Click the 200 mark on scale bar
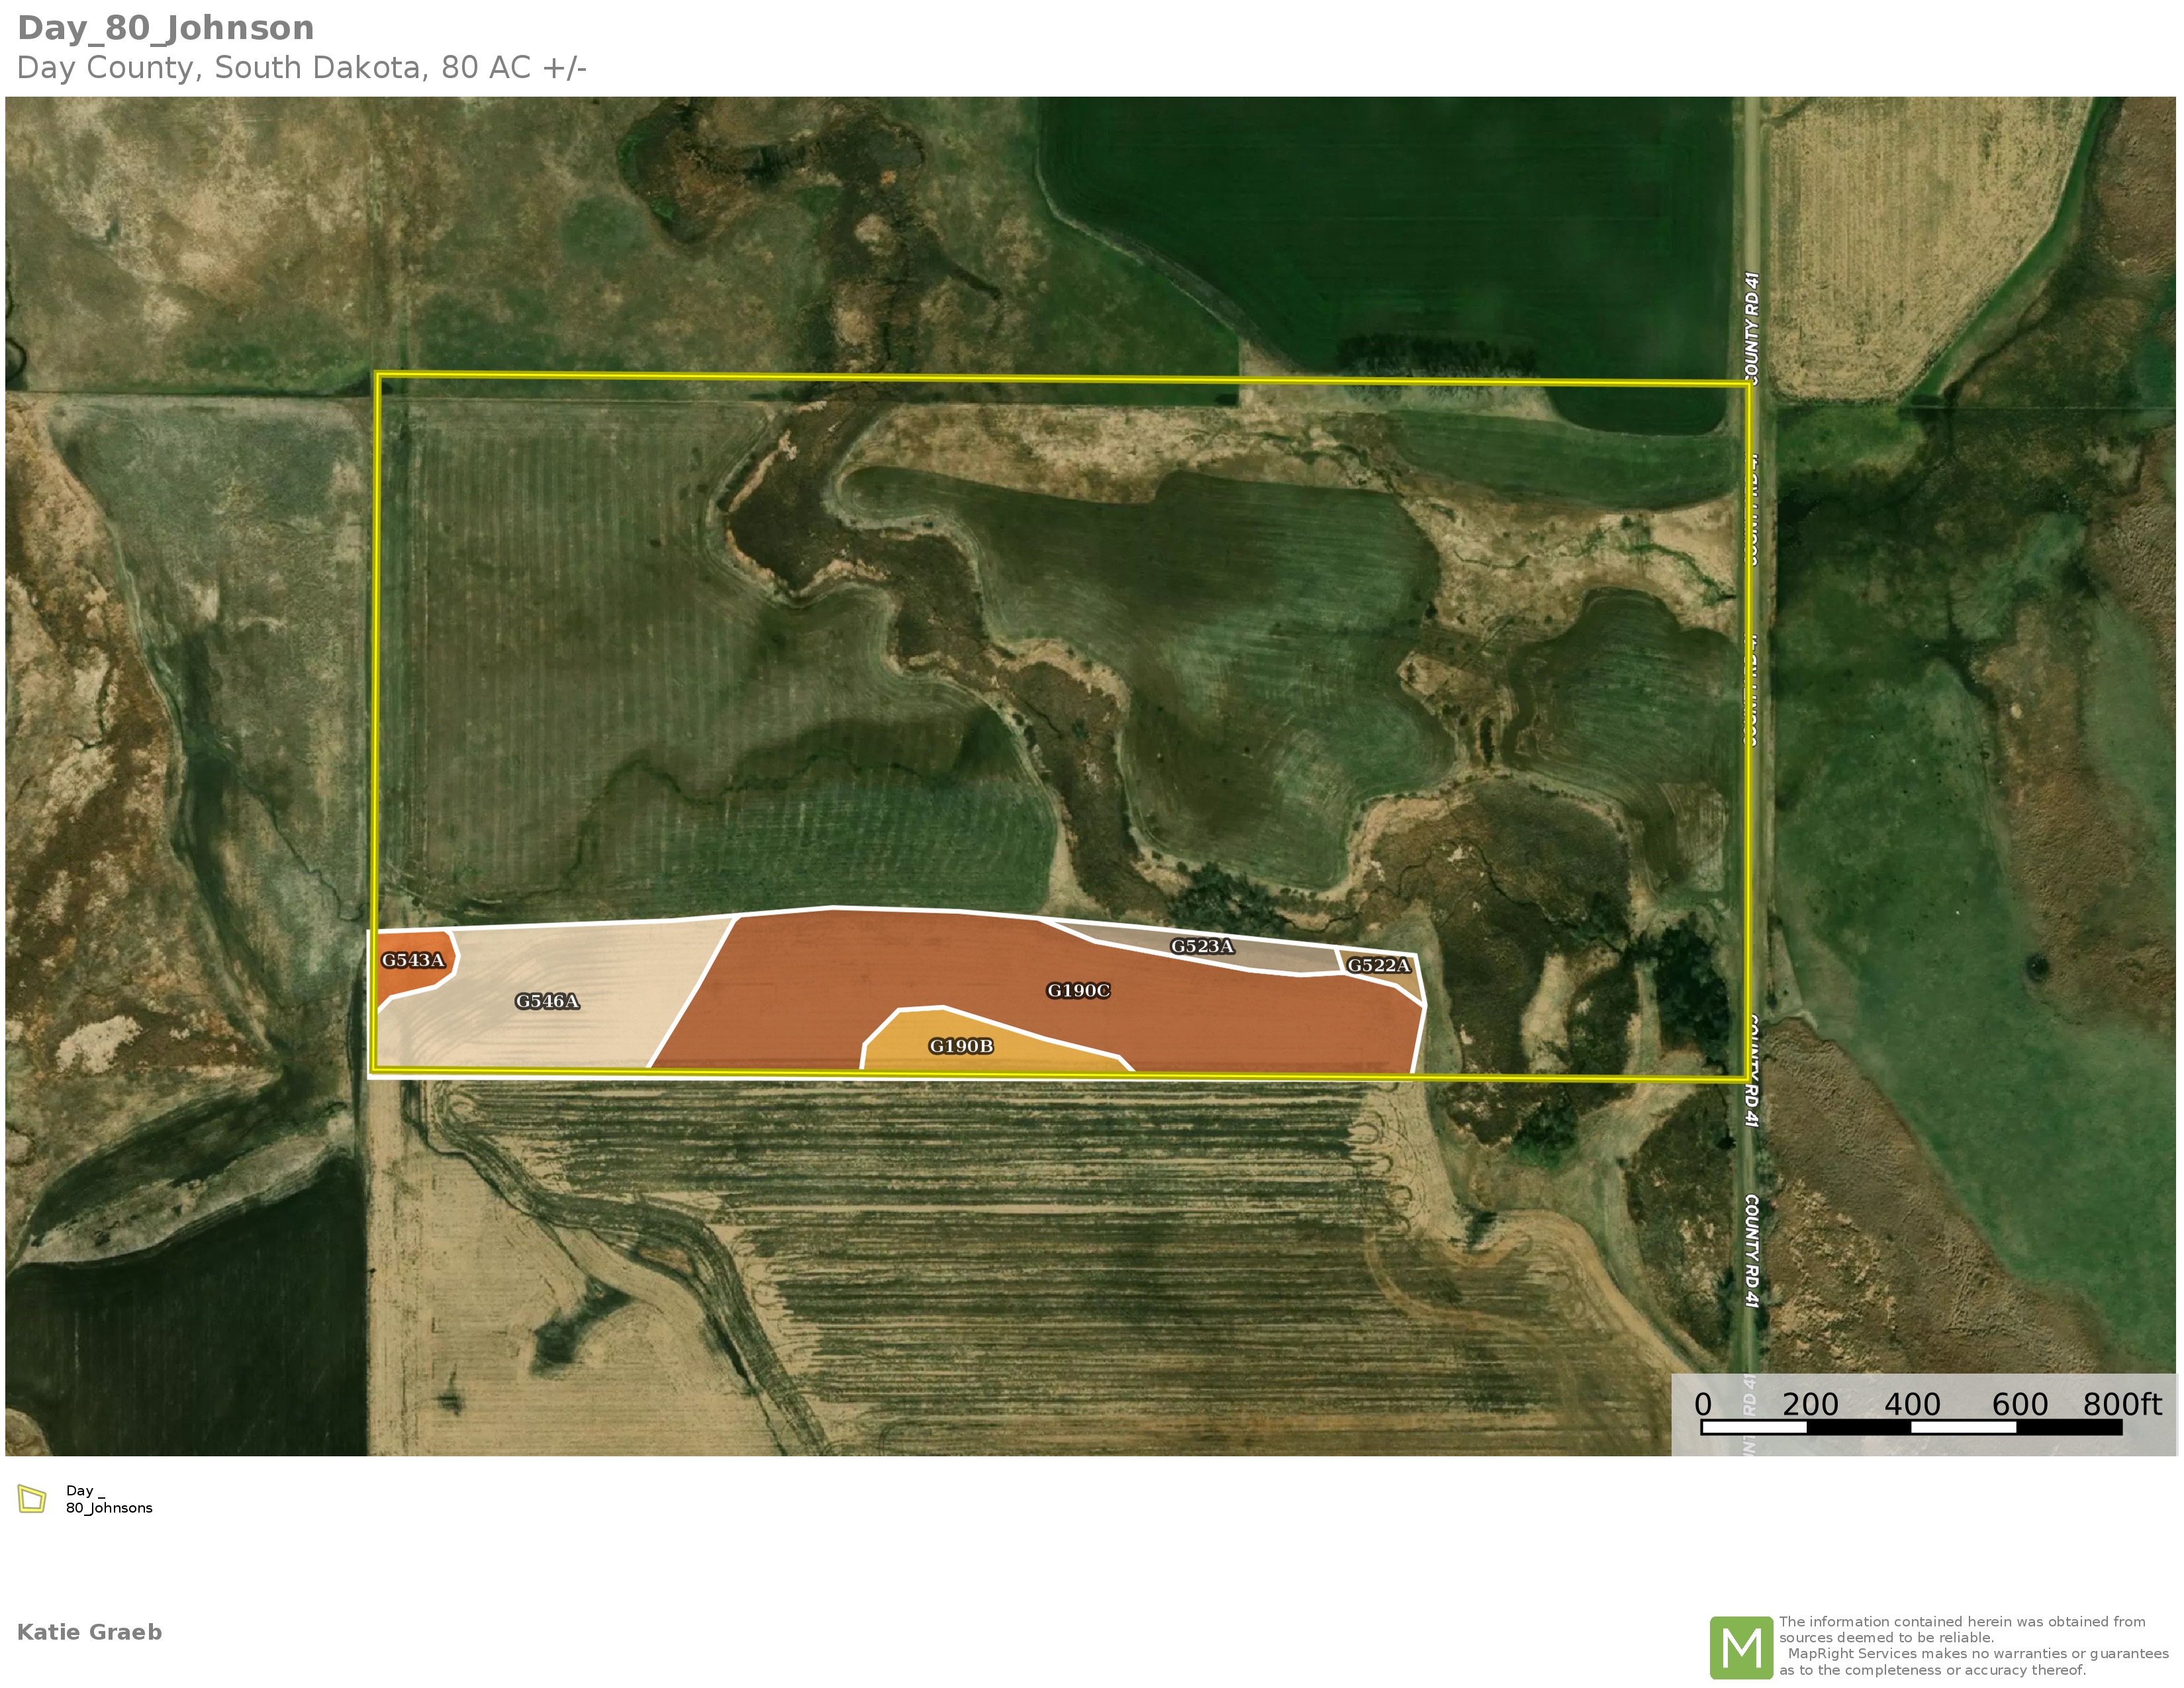 [1810, 1404]
